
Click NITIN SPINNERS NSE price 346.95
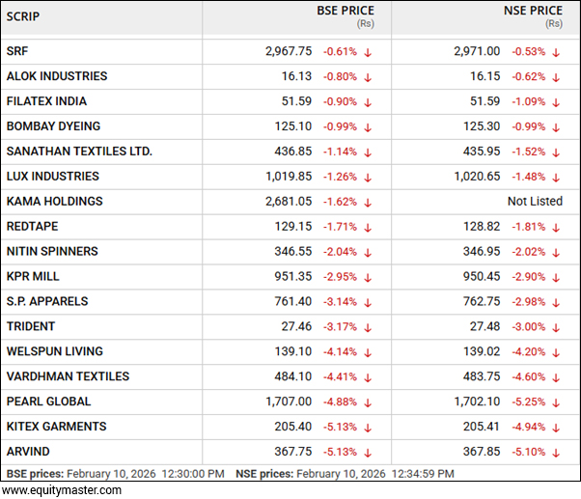pyautogui.click(x=482, y=252)
